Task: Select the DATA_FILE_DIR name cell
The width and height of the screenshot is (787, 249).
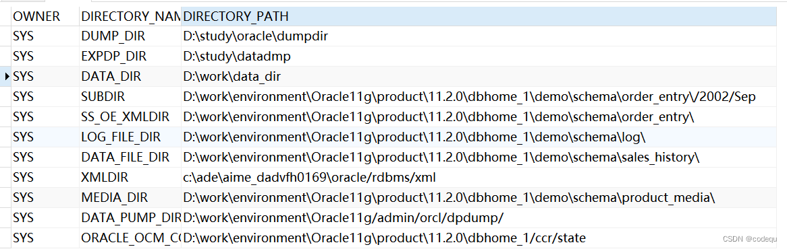Action: 130,157
